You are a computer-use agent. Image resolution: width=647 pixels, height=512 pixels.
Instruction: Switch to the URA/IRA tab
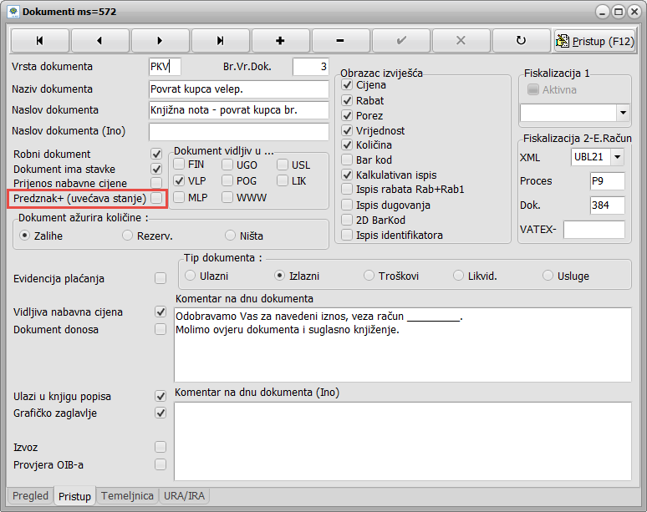tap(185, 496)
